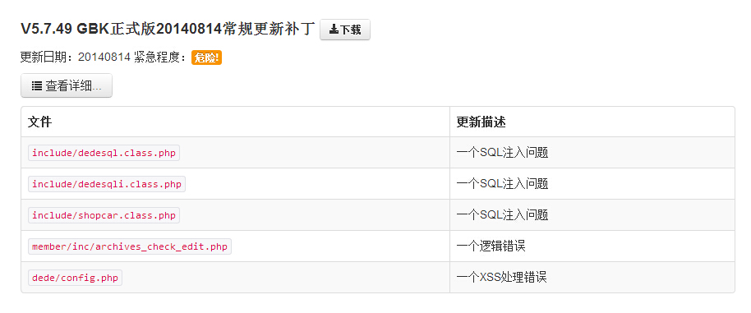Viewport: 751px width, 313px height.
Task: Click 一个SQL注入问题 in dedesql.class.php row
Action: tap(502, 153)
